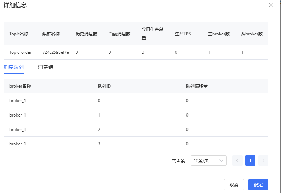Go to previous page arrow
The image size is (281, 193).
coord(237,161)
